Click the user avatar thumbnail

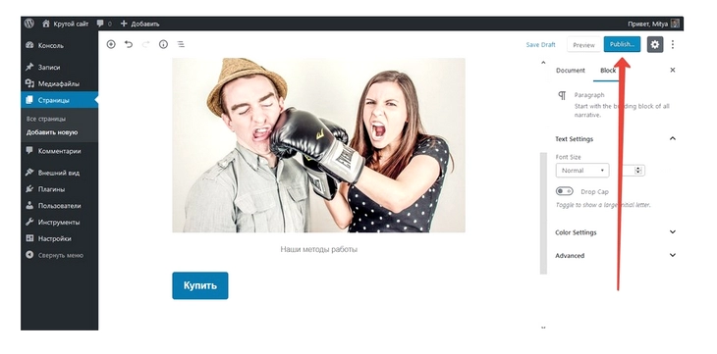675,24
